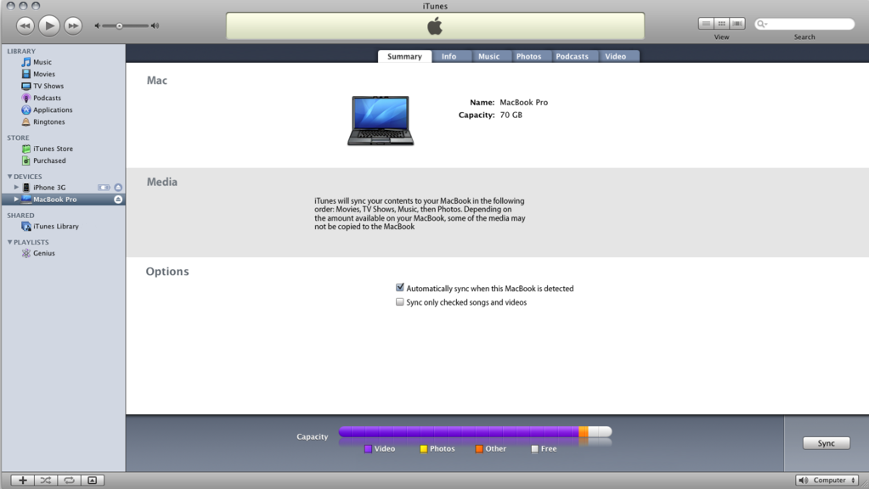Screen dimensions: 869x489
Task: Toggle repeat mode
Action: coord(70,481)
